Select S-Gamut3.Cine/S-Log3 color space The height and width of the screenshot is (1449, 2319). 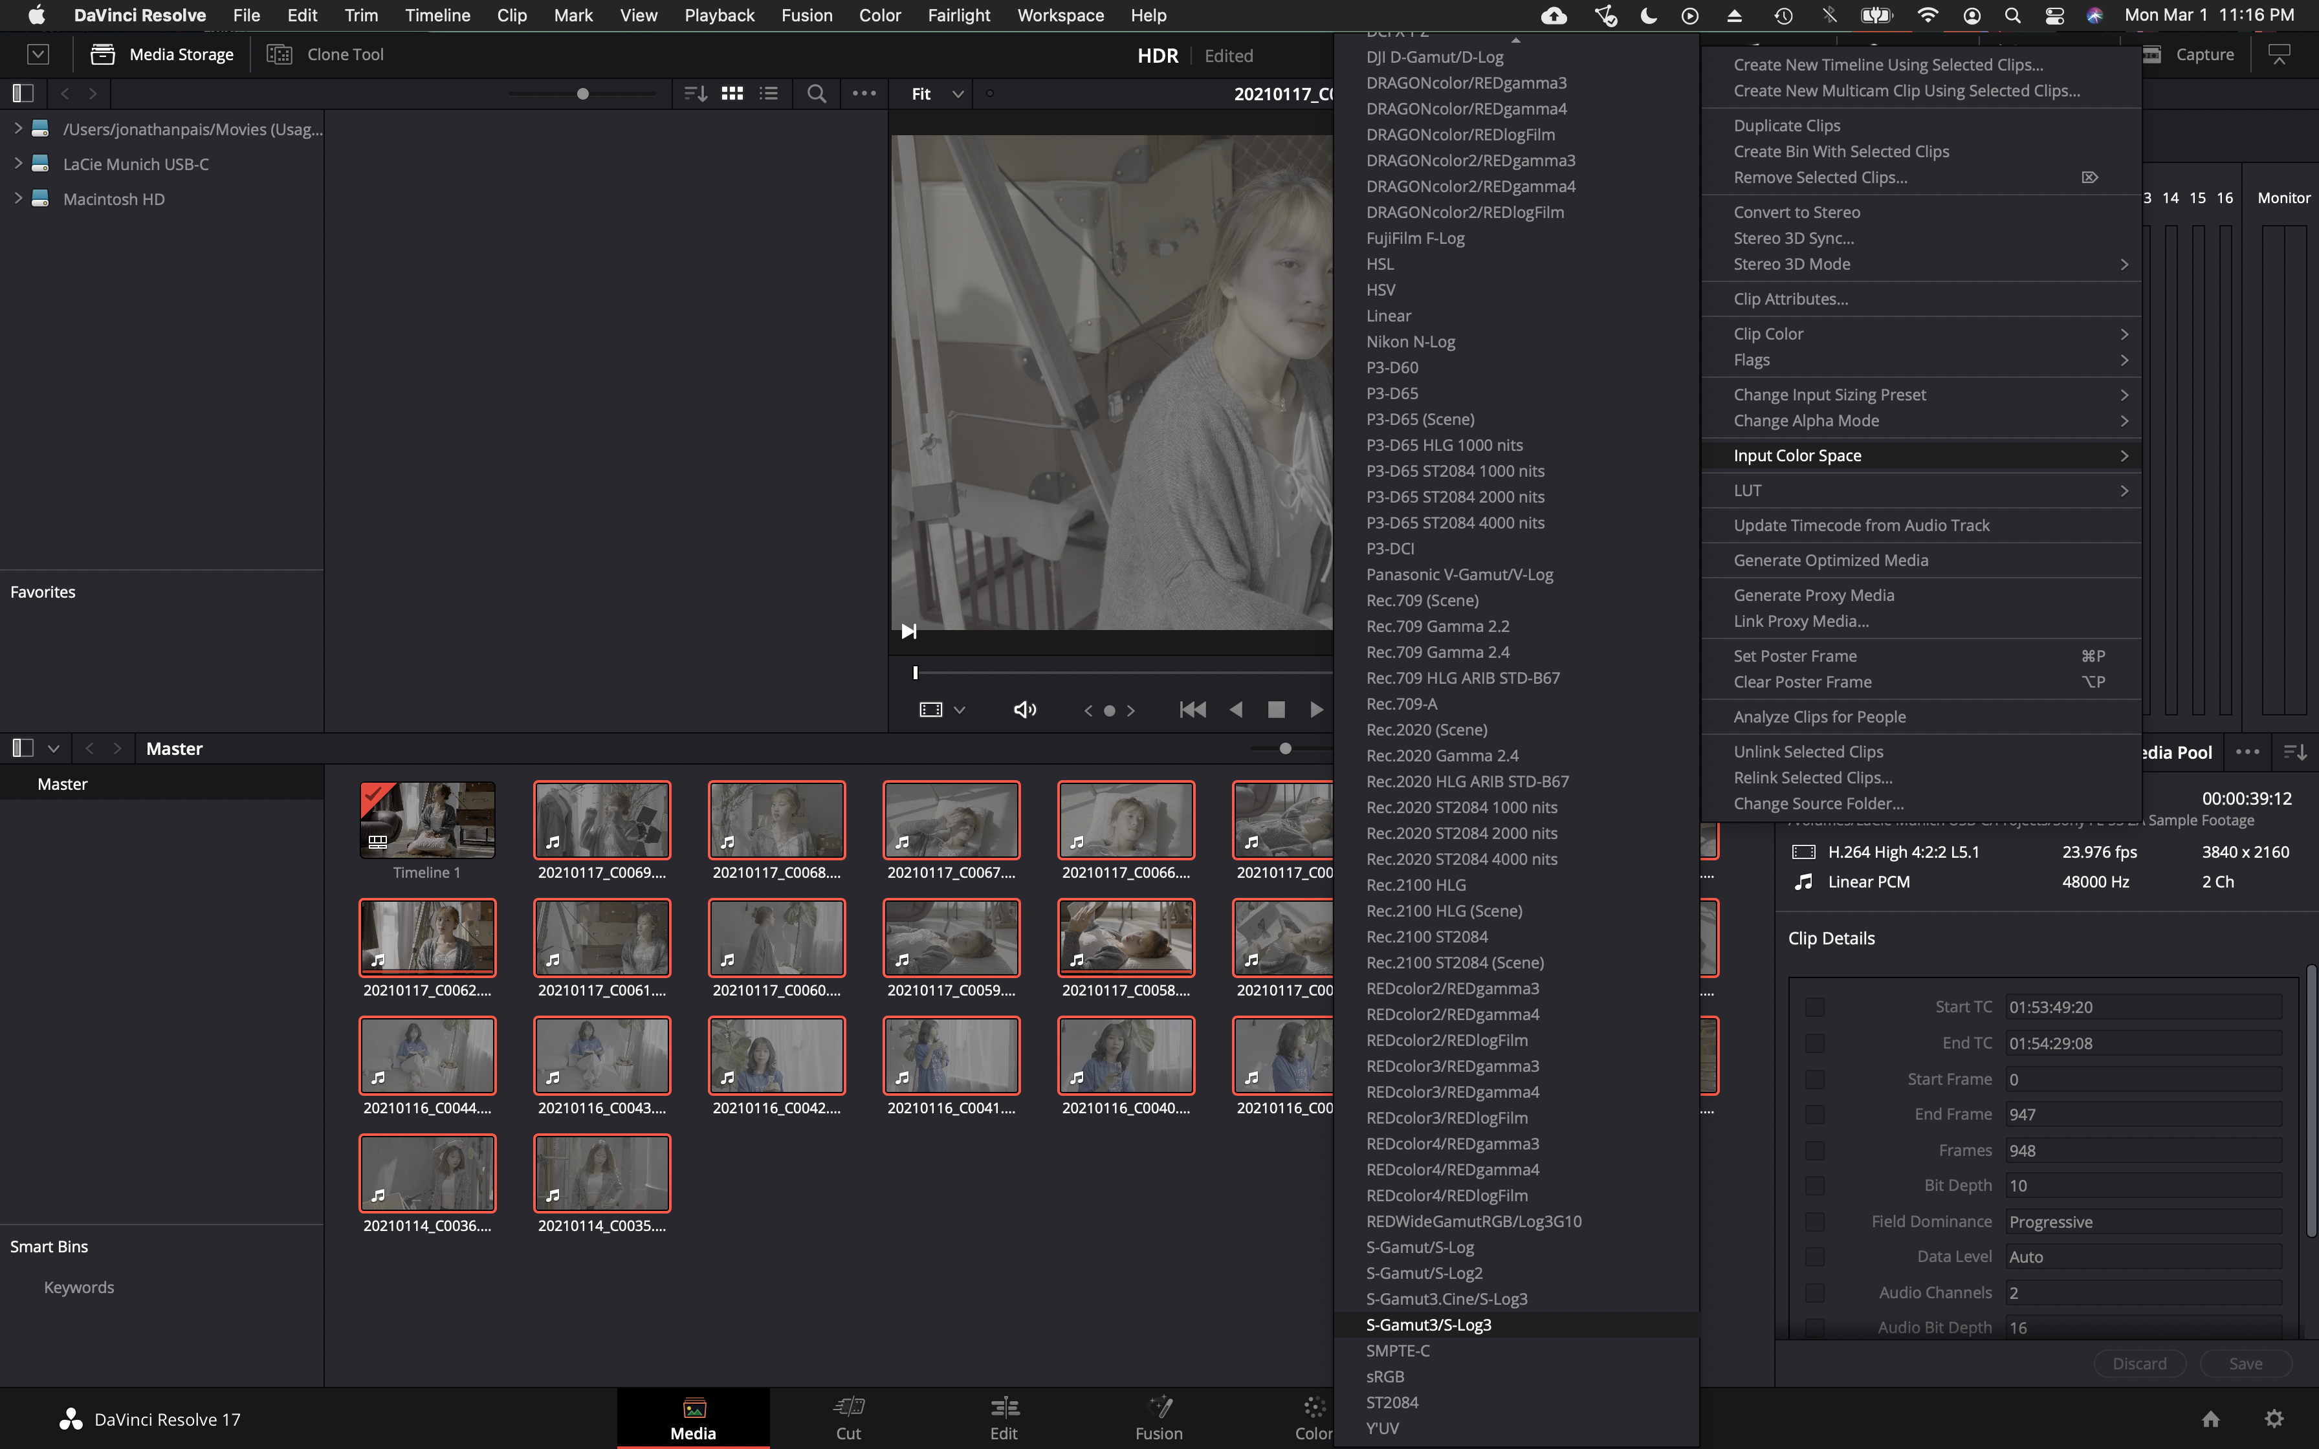click(1446, 1298)
